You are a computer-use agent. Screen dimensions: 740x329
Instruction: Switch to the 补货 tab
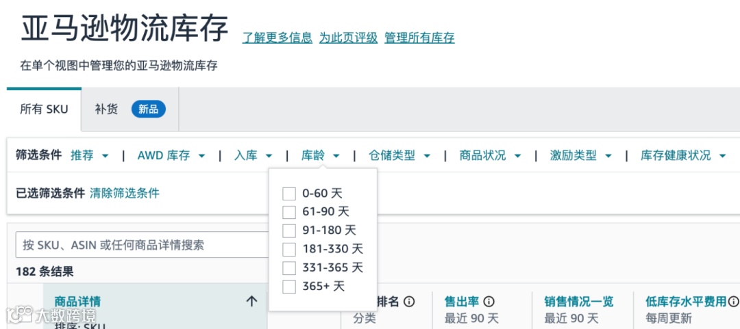(129, 110)
